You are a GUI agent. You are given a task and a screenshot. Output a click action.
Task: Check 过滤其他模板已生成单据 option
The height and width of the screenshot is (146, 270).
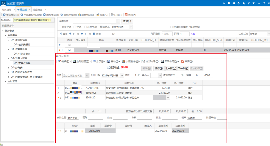click(x=171, y=27)
